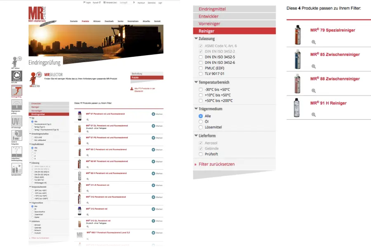Image resolution: width=371 pixels, height=247 pixels.
Task: Collapse Typ section in small filter panel
Action: point(30,118)
